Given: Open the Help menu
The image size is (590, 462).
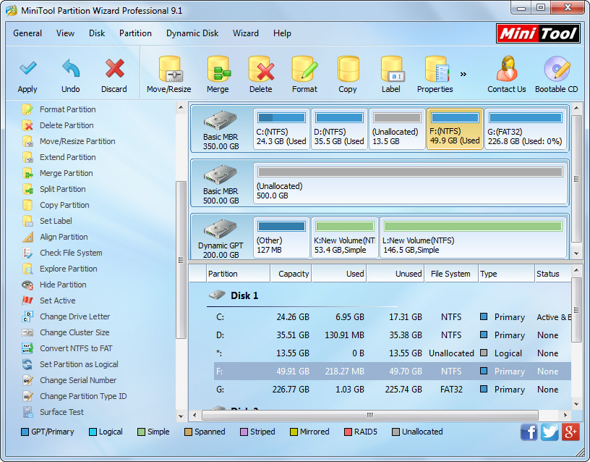Looking at the screenshot, I should 282,33.
